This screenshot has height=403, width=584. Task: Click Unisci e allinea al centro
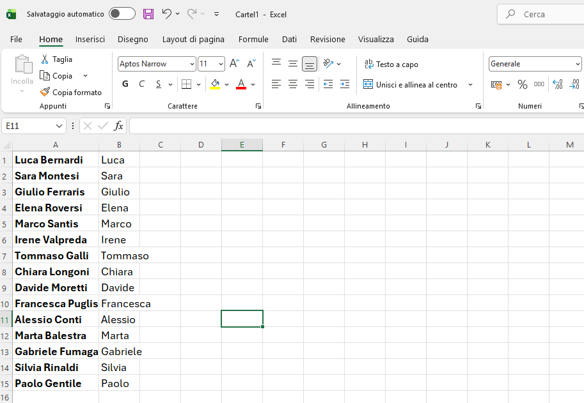[x=411, y=84]
